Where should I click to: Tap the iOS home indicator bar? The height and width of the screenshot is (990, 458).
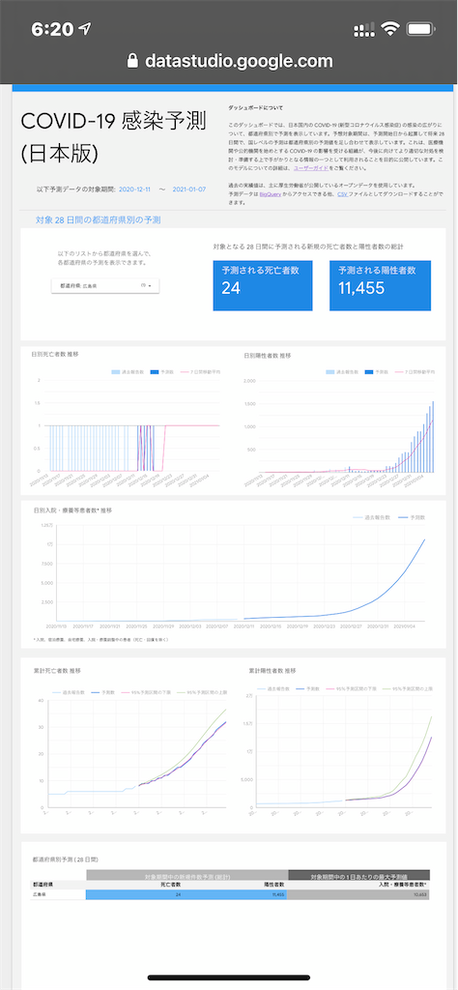(x=229, y=978)
